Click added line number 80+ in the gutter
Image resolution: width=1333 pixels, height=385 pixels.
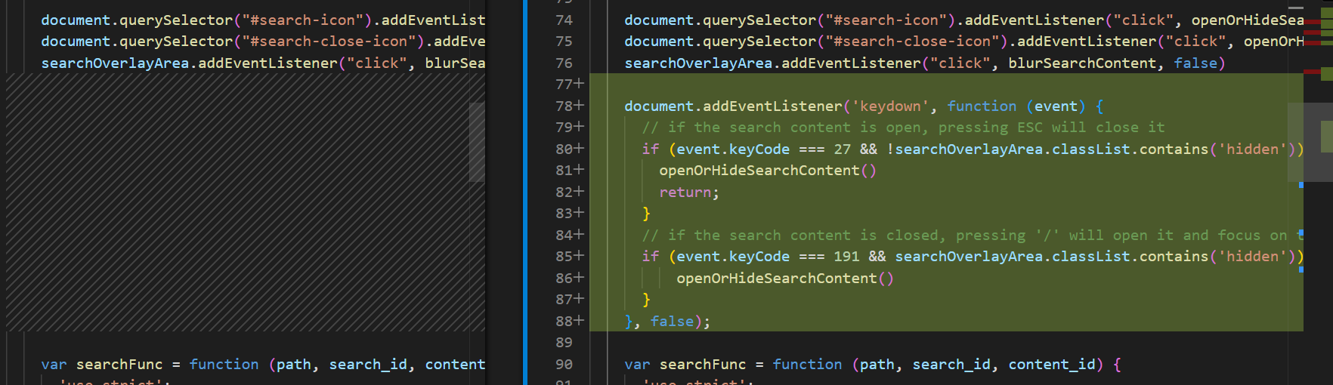[570, 149]
